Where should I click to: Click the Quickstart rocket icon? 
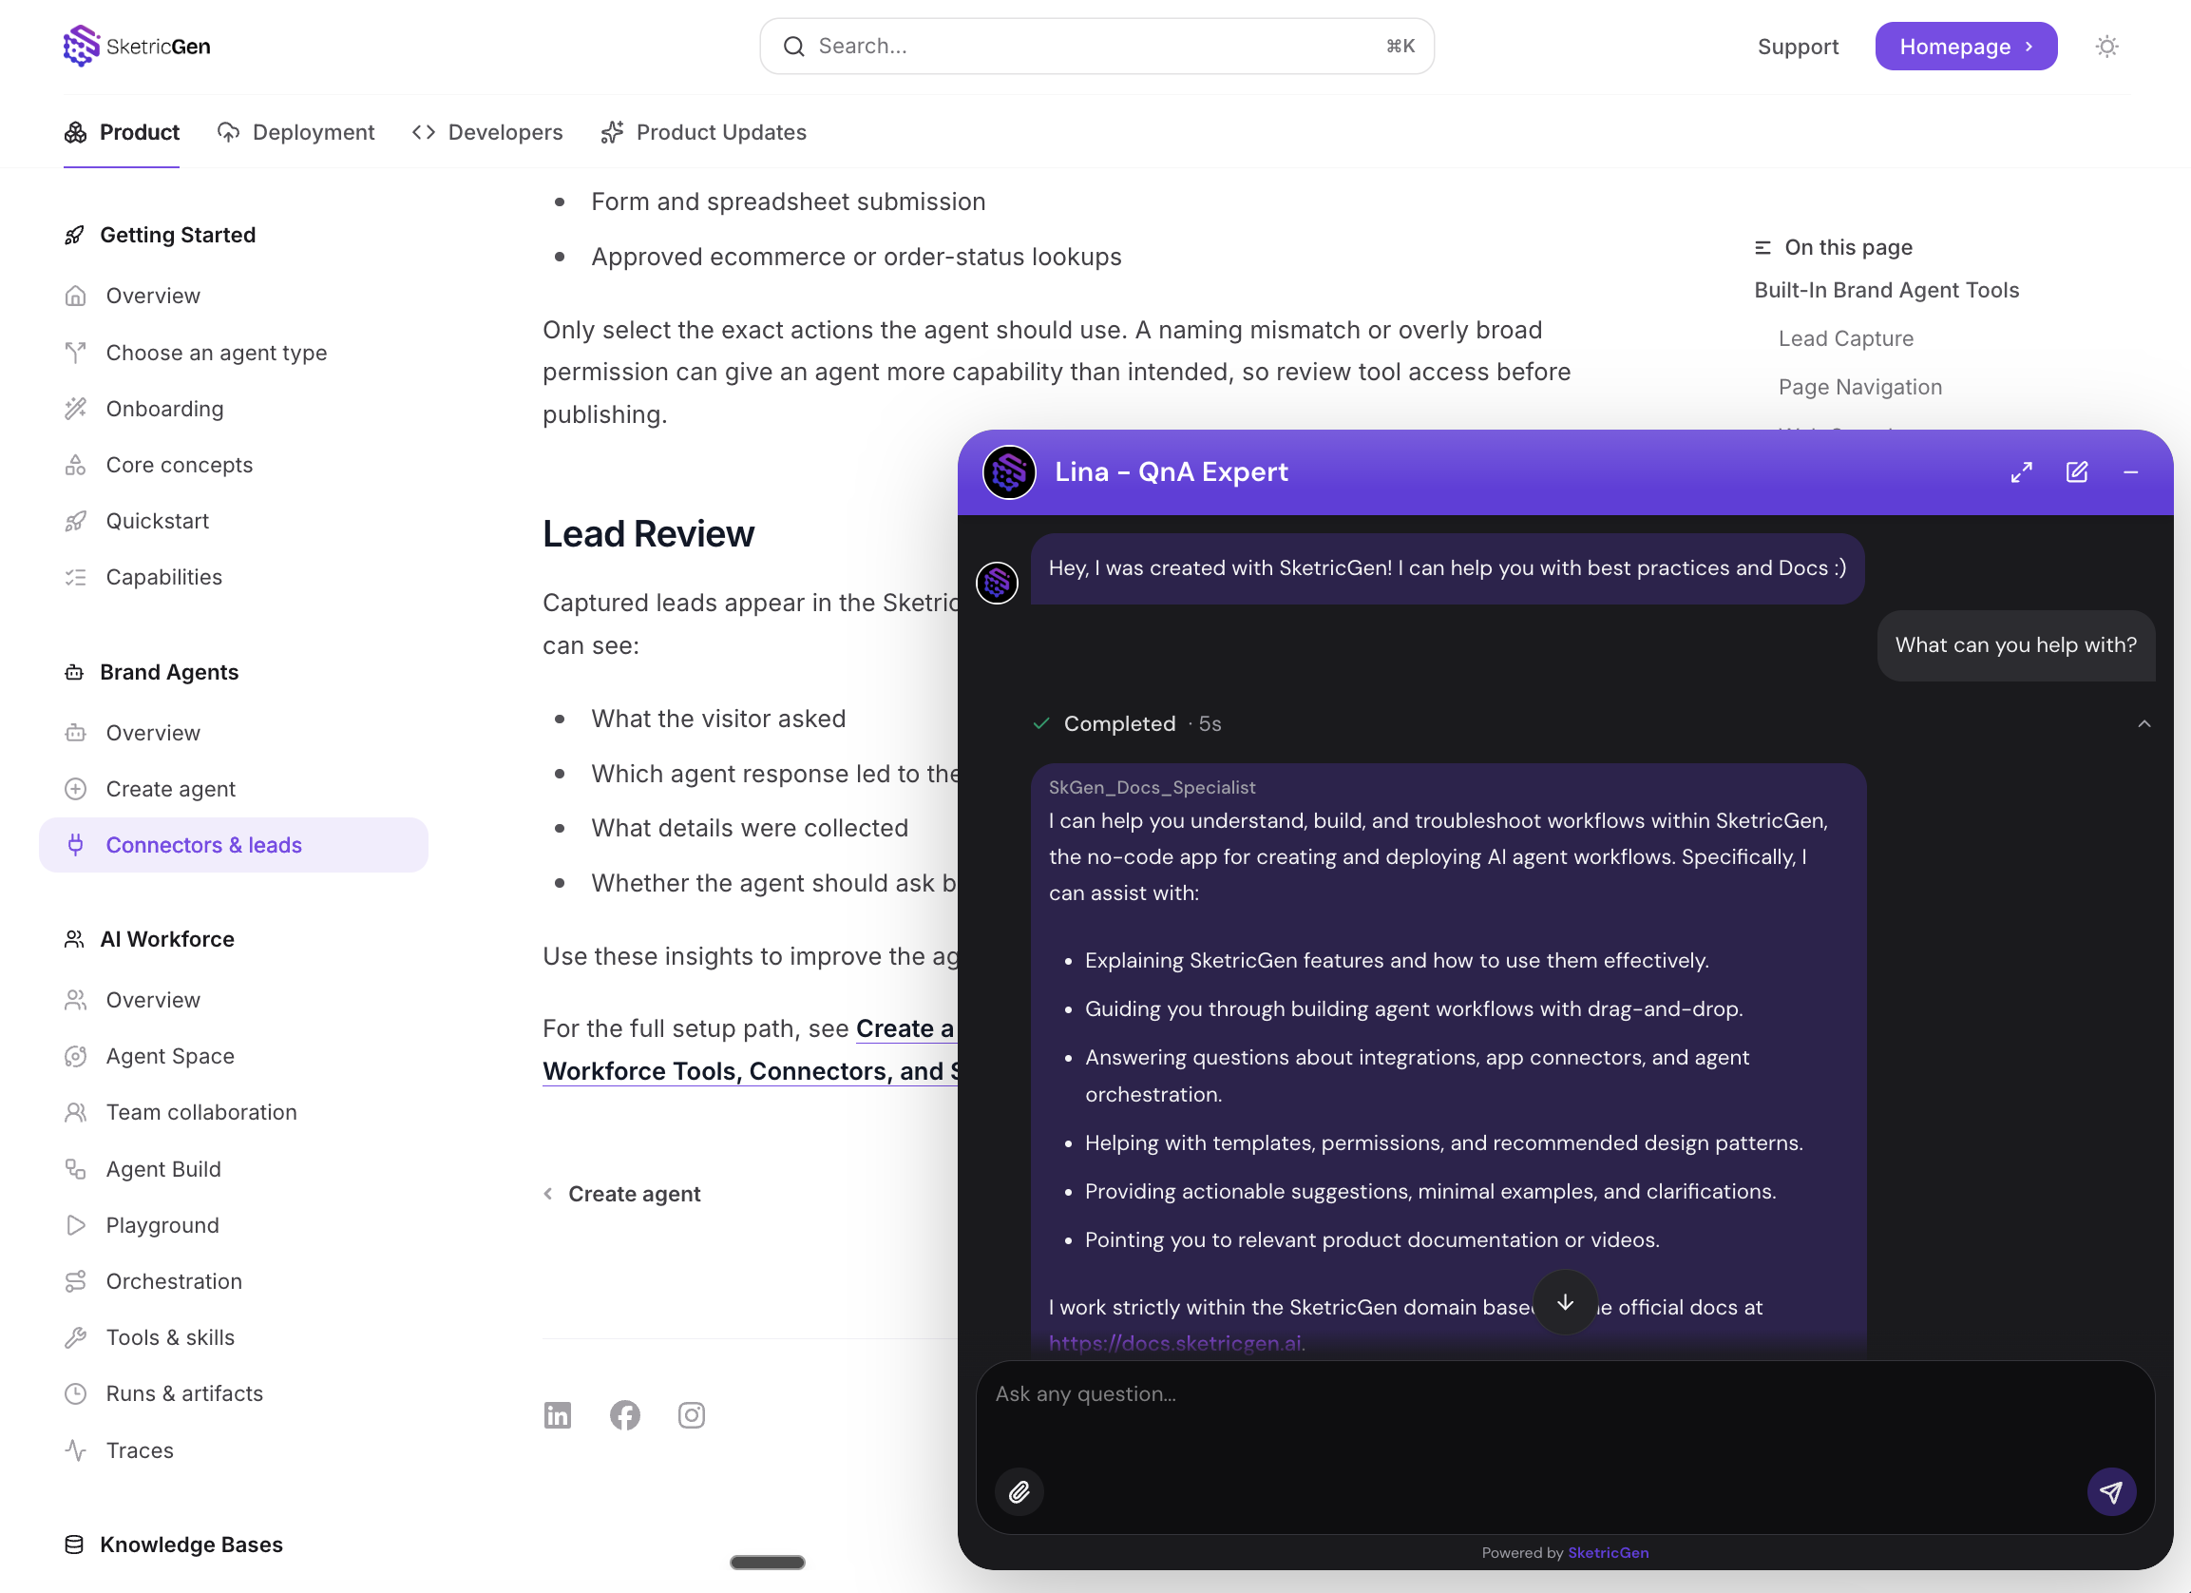[x=75, y=521]
